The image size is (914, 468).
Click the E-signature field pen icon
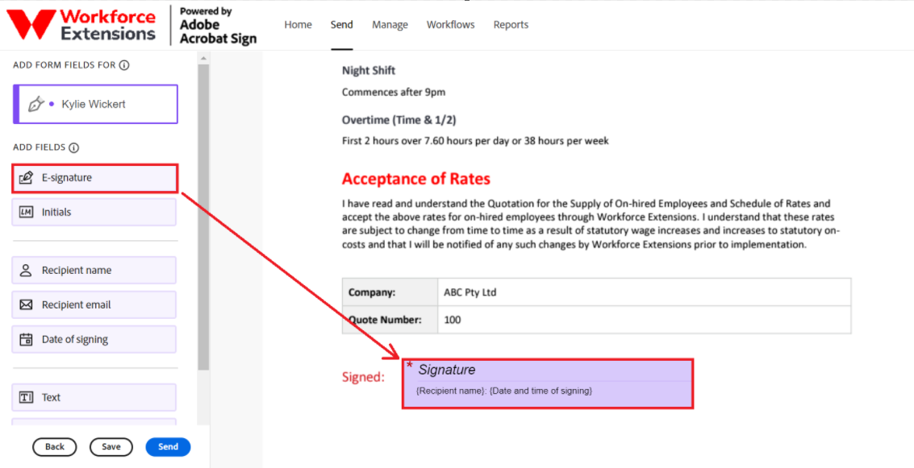(x=26, y=178)
